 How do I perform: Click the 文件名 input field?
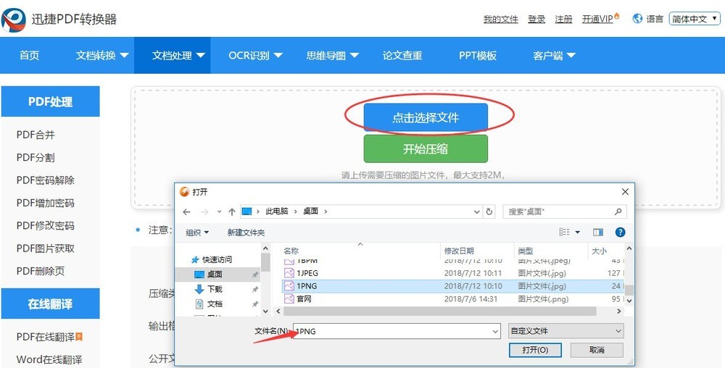397,331
